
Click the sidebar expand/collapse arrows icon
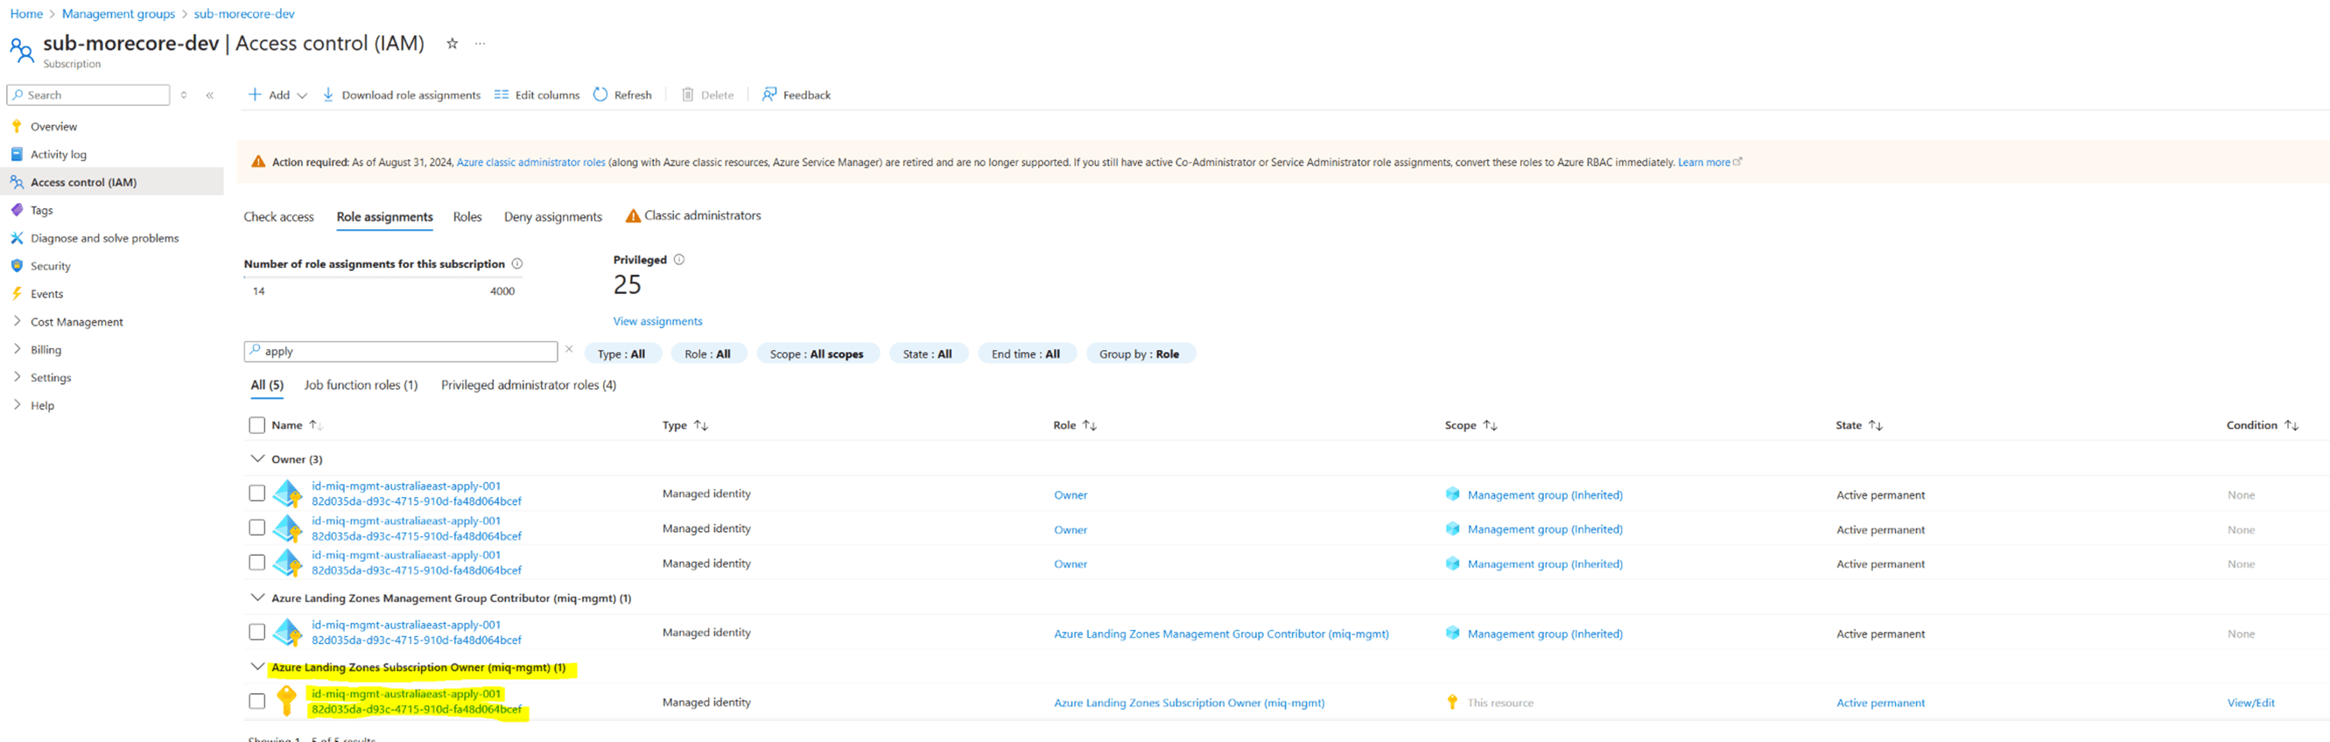tap(184, 94)
